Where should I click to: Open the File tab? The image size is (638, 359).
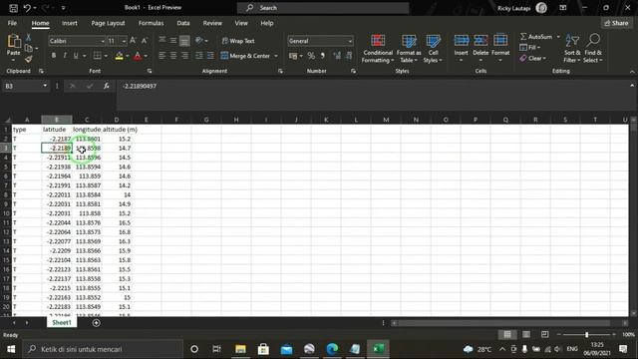(x=12, y=23)
